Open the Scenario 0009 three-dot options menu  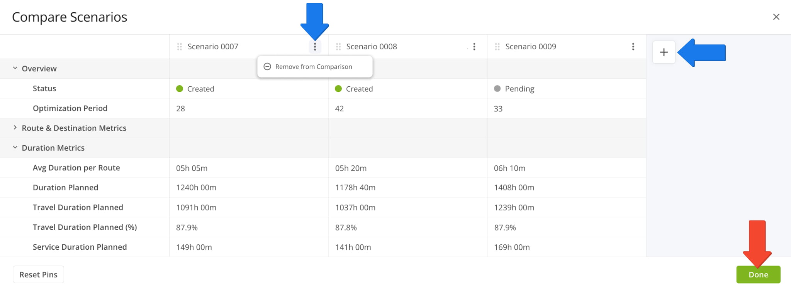click(633, 47)
